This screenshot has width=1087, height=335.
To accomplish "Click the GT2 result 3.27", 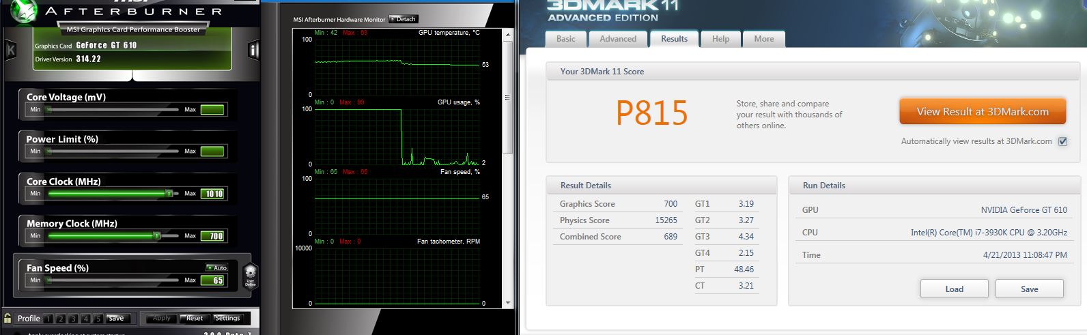I will pyautogui.click(x=746, y=220).
